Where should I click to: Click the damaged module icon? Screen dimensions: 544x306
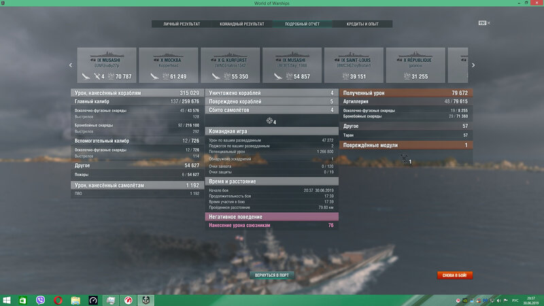[404, 159]
